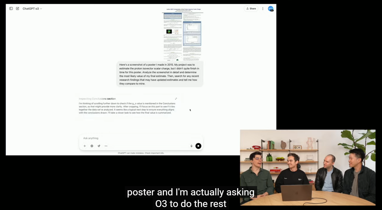
Task: Start a new chat via the compose icon
Action: coord(18,8)
